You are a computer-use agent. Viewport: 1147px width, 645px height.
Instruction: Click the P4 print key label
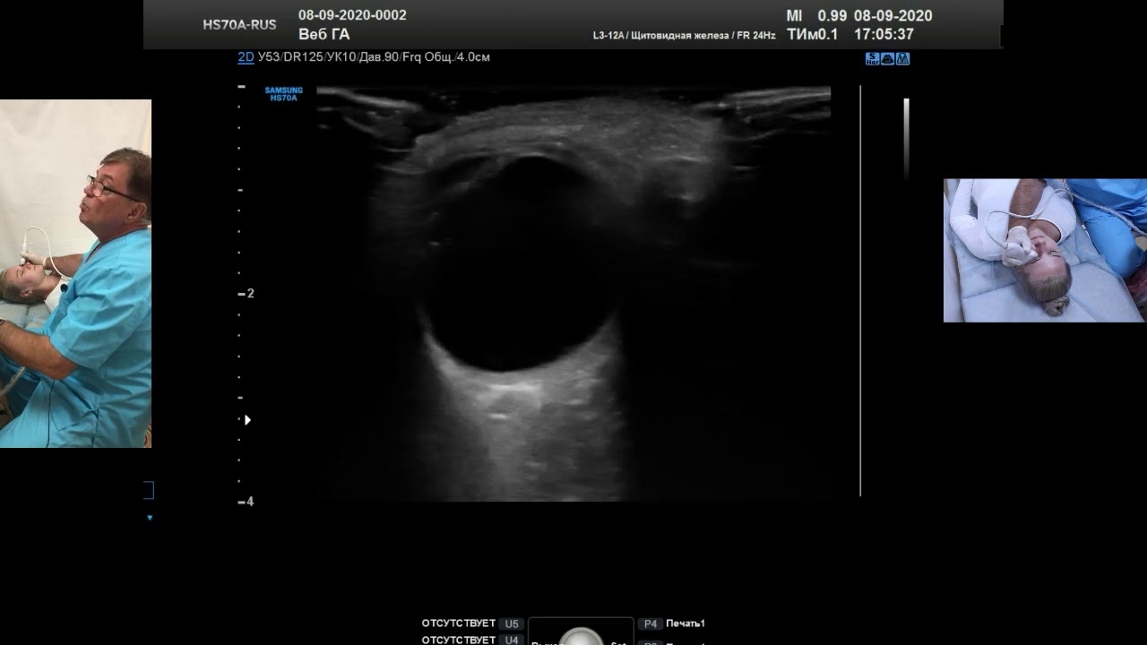650,623
